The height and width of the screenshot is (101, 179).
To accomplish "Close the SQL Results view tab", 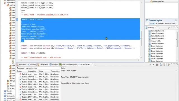I will pos(91,65).
